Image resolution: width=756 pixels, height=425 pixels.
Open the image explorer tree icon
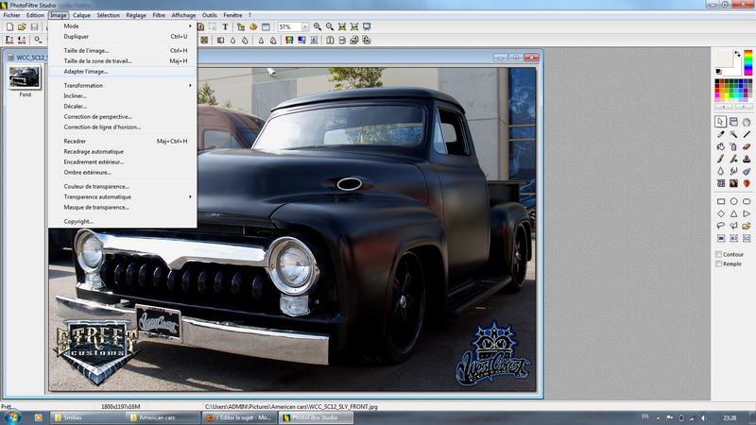click(x=241, y=27)
